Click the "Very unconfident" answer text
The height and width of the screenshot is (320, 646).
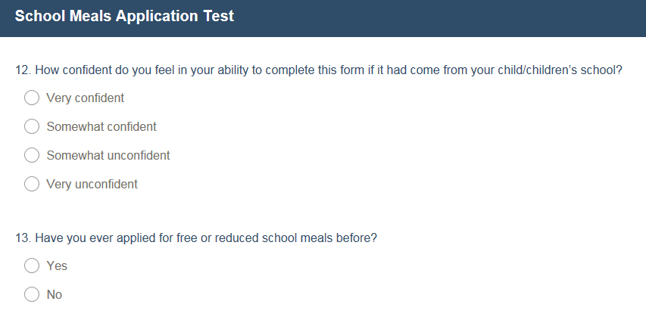[92, 184]
